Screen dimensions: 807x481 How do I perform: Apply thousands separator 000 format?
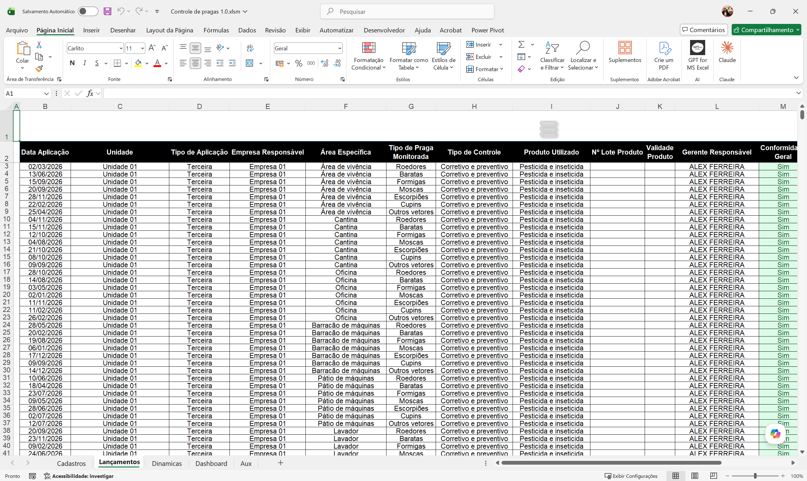click(x=311, y=63)
